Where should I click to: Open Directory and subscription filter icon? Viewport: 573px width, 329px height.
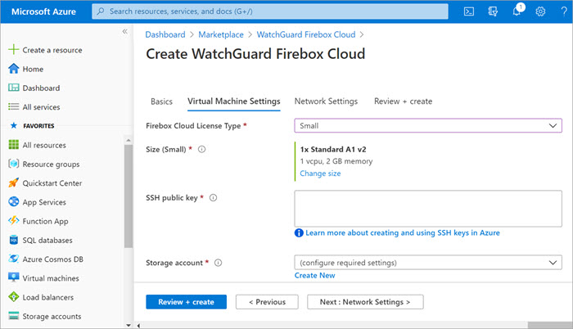pos(493,11)
